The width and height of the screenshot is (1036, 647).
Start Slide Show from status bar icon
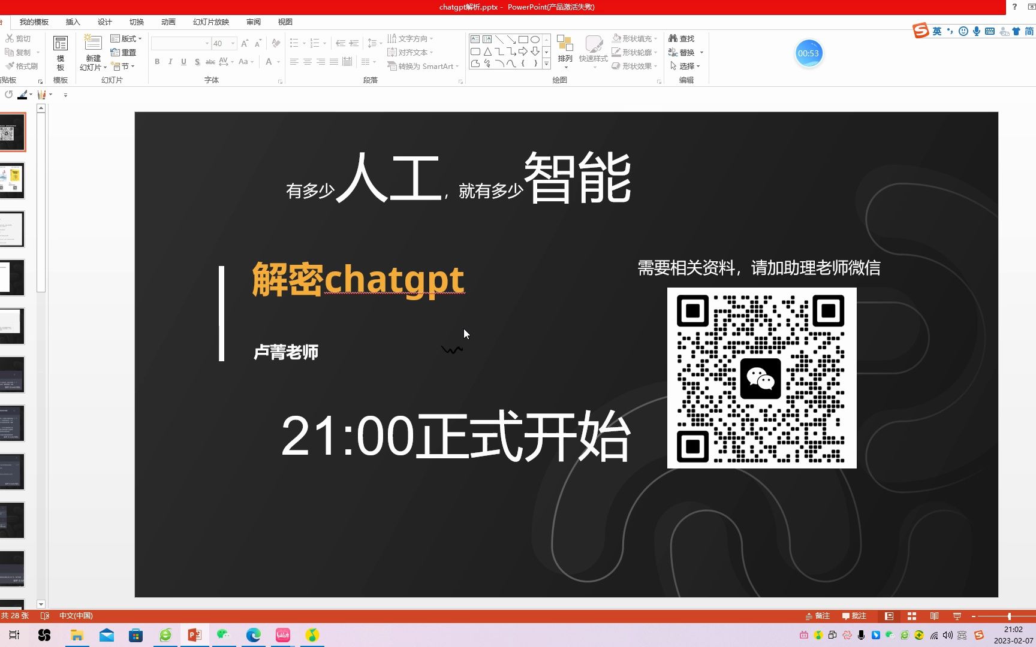tap(957, 616)
